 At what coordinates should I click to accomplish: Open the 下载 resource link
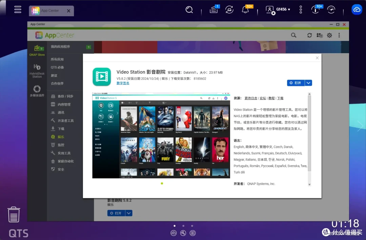pos(280,98)
